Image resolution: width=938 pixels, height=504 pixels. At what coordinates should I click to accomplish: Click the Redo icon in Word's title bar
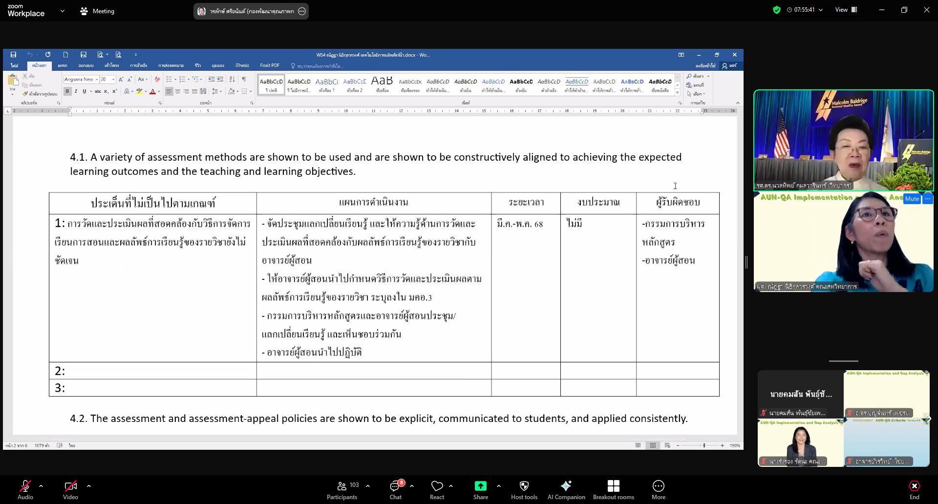tap(48, 55)
